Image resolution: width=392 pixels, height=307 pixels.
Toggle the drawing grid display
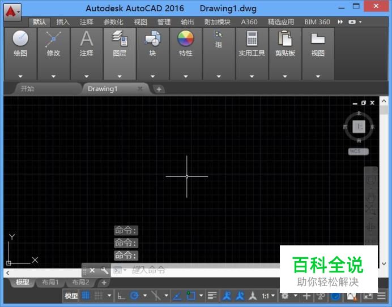tap(86, 296)
